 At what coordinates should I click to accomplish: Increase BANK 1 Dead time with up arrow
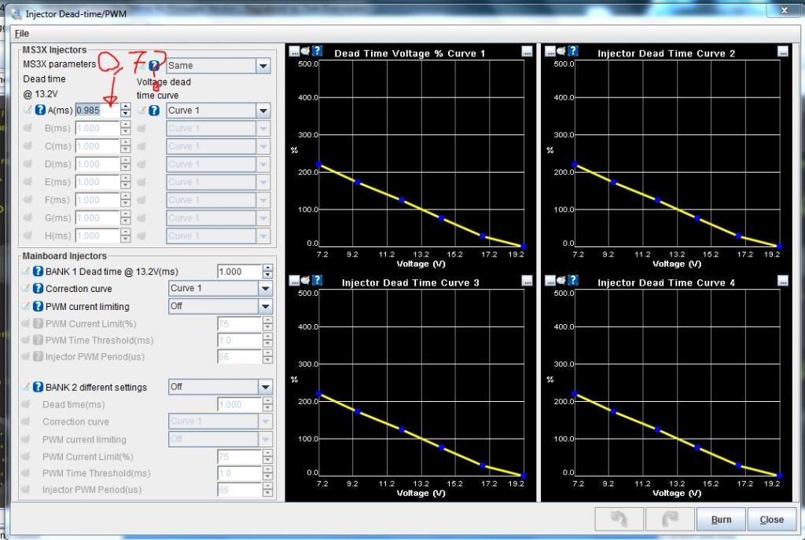[x=267, y=268]
